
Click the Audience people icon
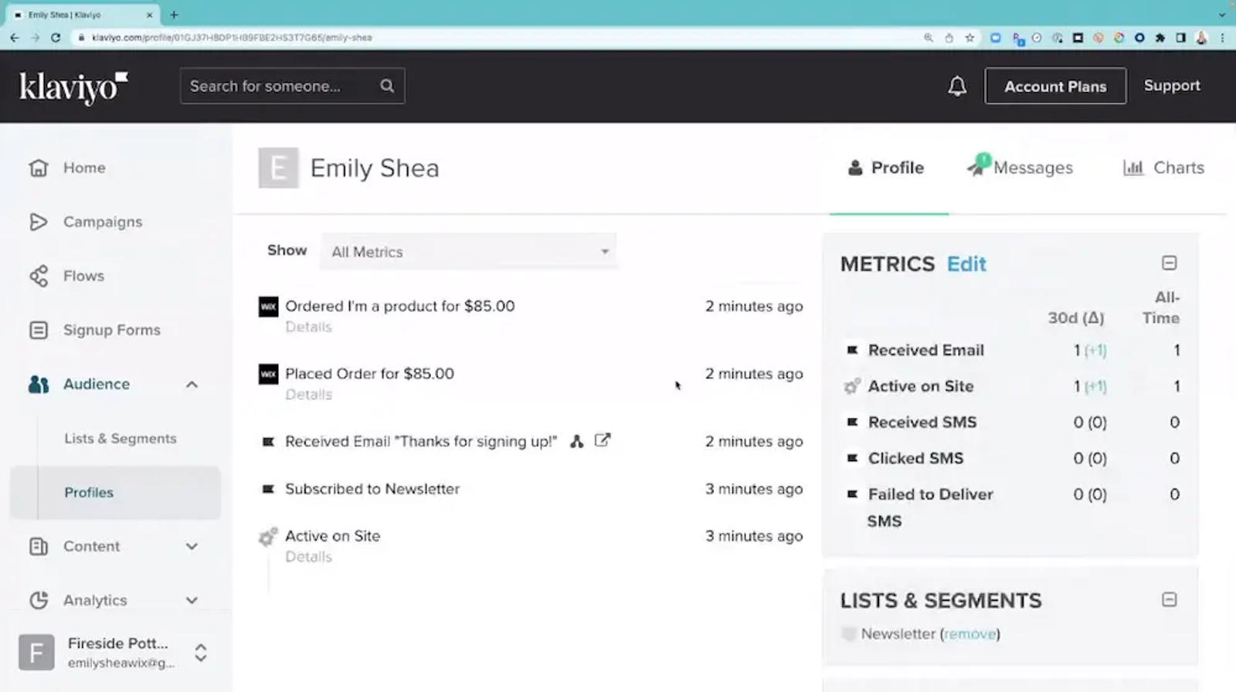pyautogui.click(x=38, y=384)
